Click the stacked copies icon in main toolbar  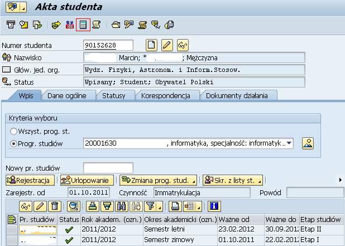click(169, 25)
